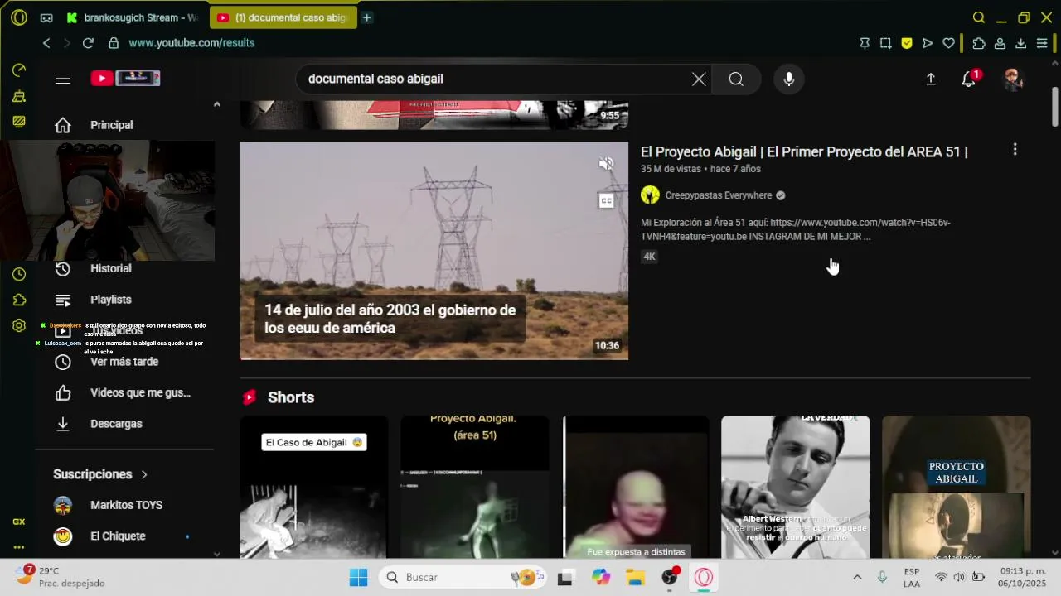Open the player triangle icon in toolbar

[928, 43]
